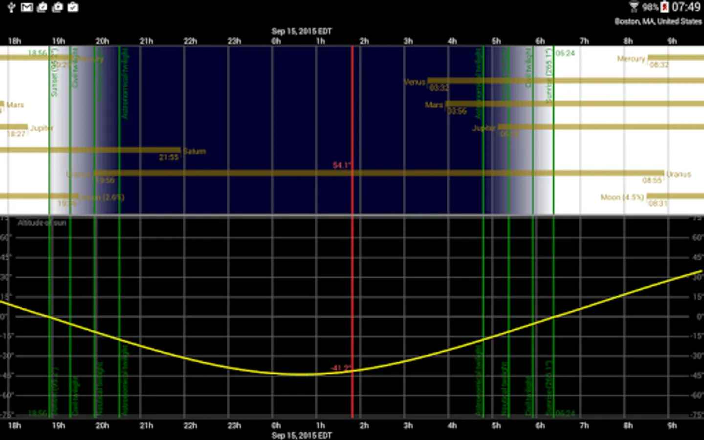Tap the Sep 15, 2015 EDT date below graph
Screen dimensions: 704x440
(x=302, y=435)
